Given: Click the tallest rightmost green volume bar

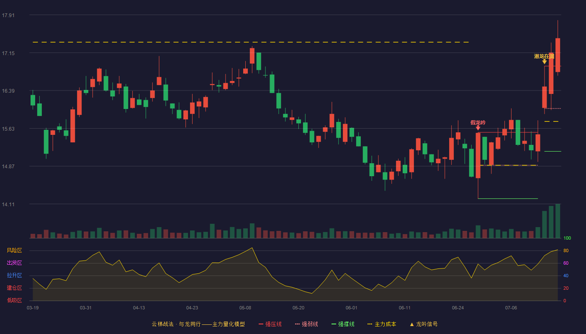Looking at the screenshot, I should point(558,221).
